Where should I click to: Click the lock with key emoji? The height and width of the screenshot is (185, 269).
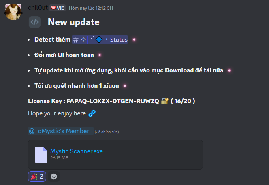[165, 101]
